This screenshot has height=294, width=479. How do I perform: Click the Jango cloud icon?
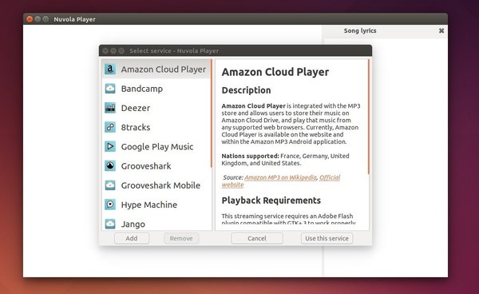tap(110, 224)
